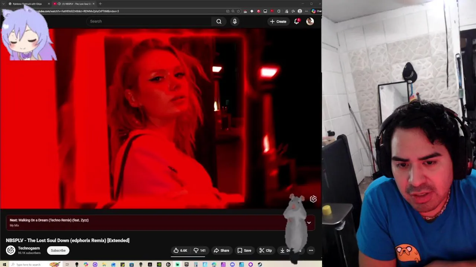The width and height of the screenshot is (476, 267).
Task: Open a new browser tab with plus
Action: (x=100, y=4)
